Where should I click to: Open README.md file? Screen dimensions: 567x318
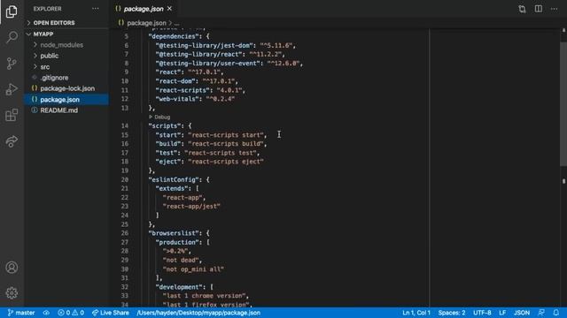click(59, 110)
